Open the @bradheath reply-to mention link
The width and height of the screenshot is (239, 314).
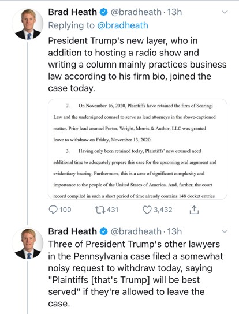pyautogui.click(x=122, y=25)
